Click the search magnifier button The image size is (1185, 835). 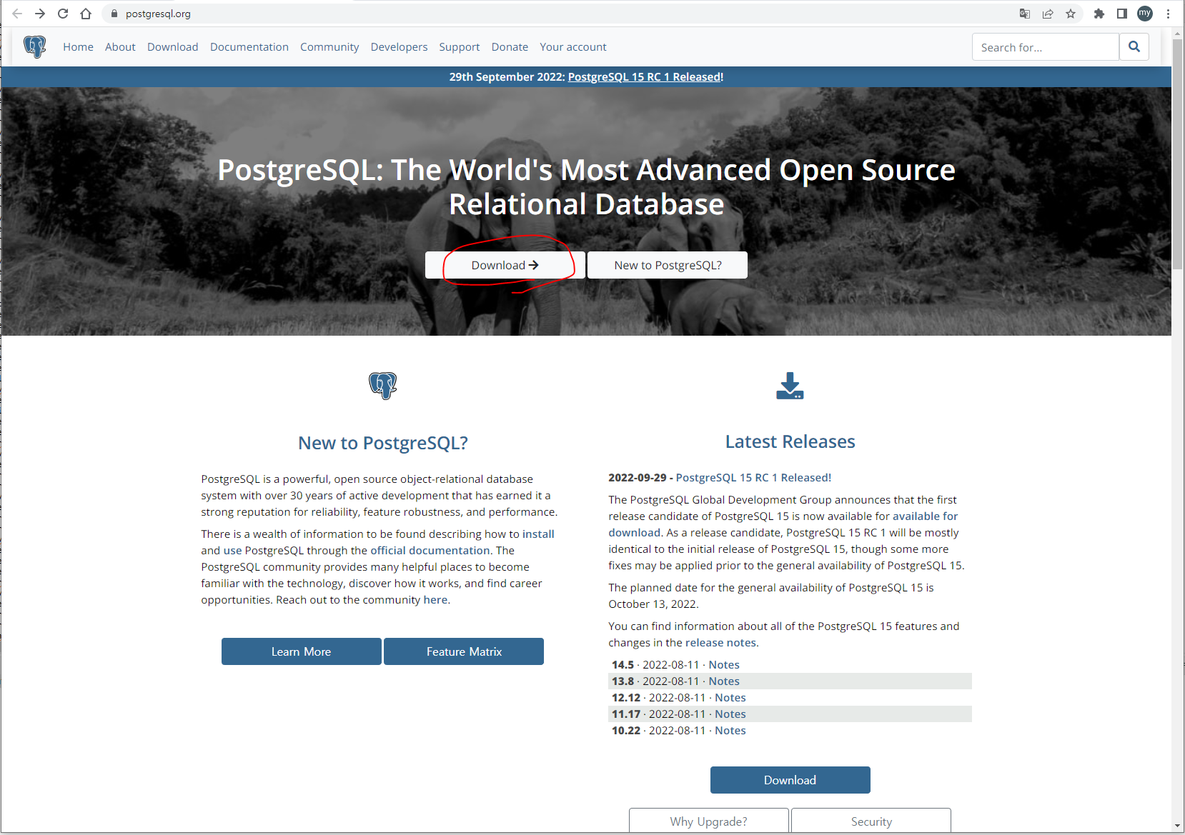pos(1134,47)
